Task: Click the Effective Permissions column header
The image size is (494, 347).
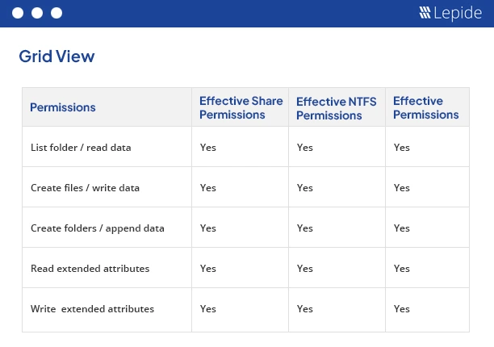Action: point(425,107)
